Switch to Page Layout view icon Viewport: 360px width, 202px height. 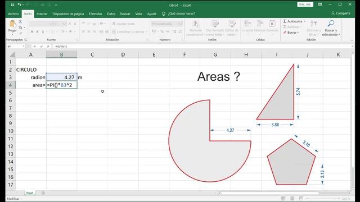point(292,198)
